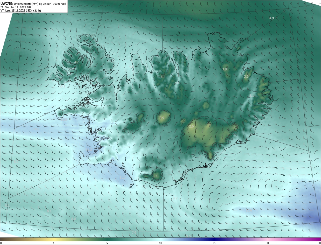Click the 2.6 value label on the map
This screenshot has width=321, height=245.
pyautogui.click(x=191, y=126)
